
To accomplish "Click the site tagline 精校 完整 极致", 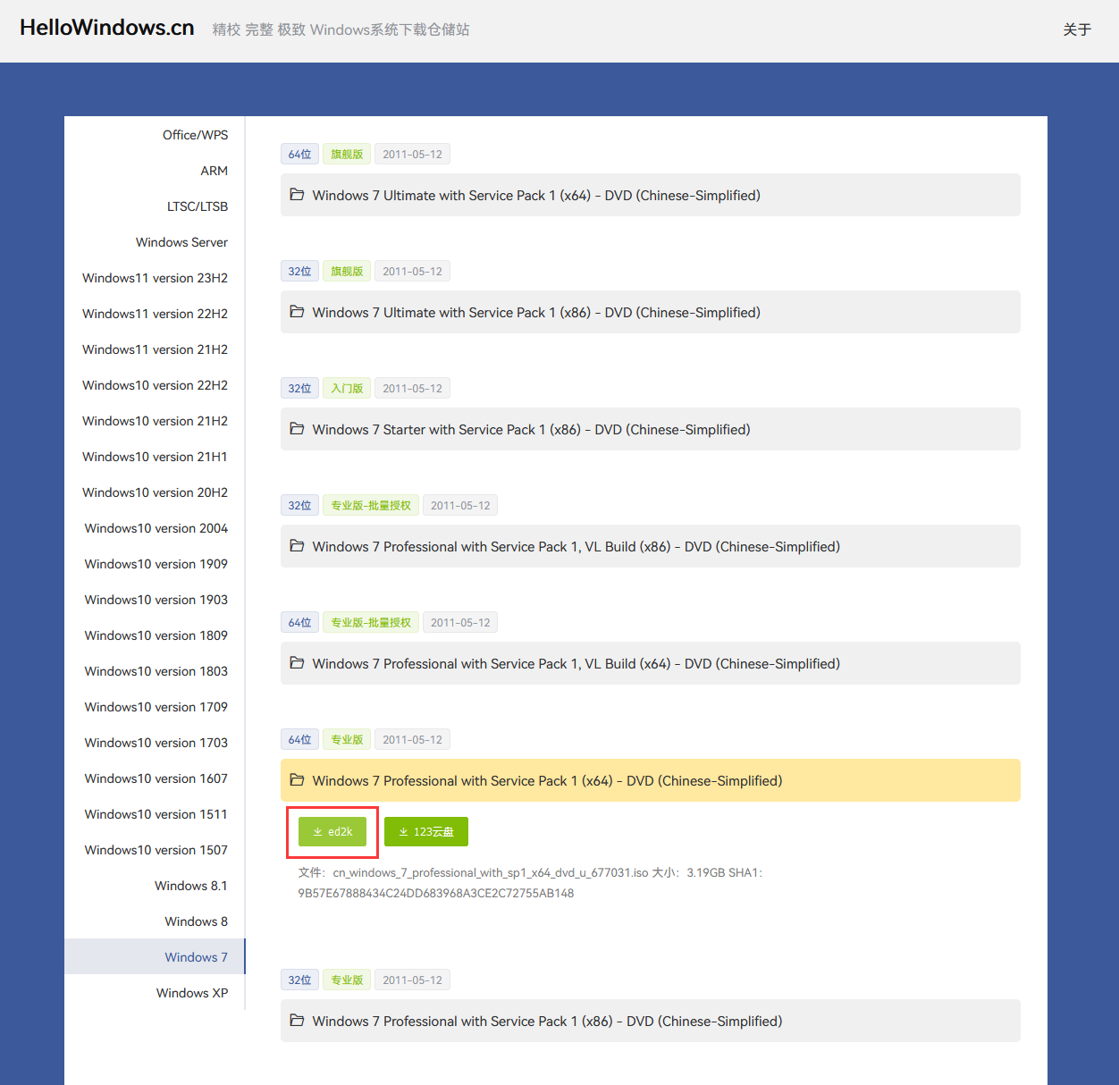I will [x=341, y=29].
